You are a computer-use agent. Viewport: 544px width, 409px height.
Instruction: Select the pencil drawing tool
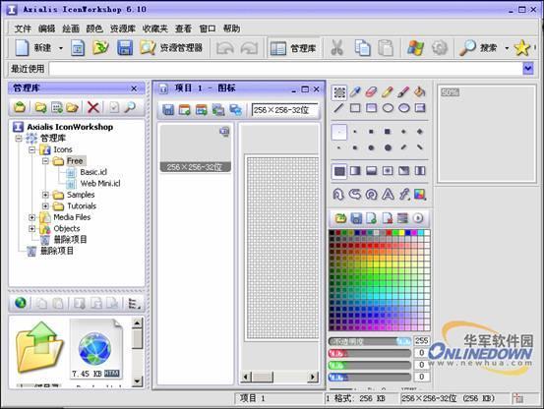pos(388,91)
